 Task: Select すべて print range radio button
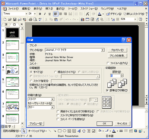[37, 72]
